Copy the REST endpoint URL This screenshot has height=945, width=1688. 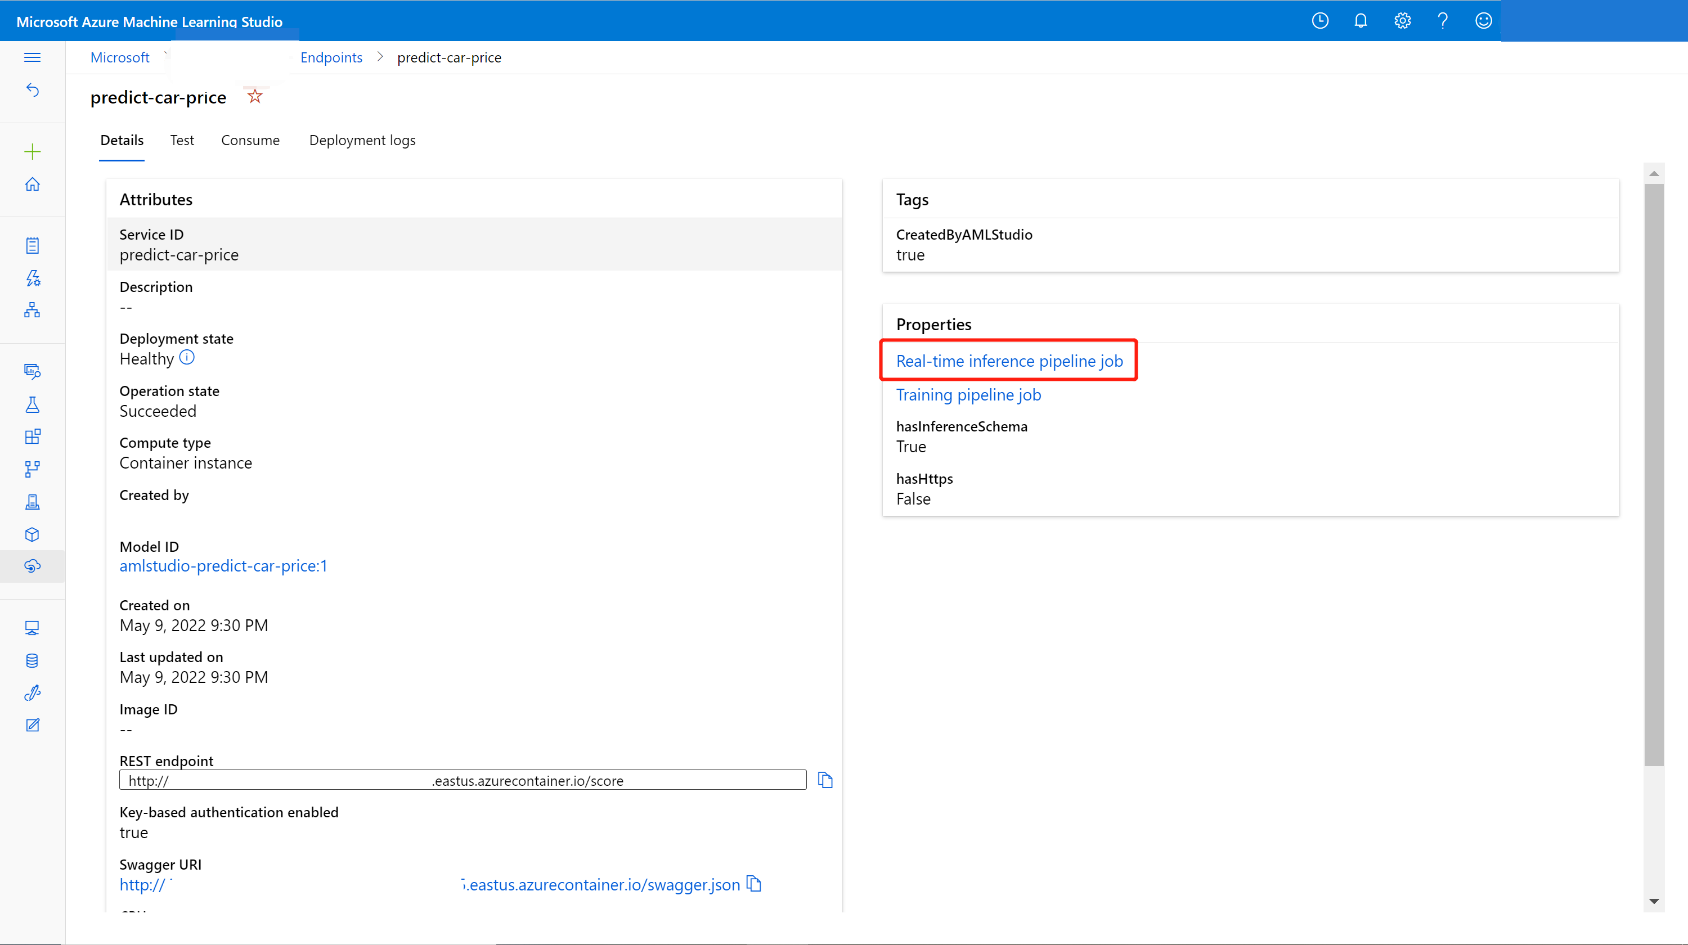825,779
